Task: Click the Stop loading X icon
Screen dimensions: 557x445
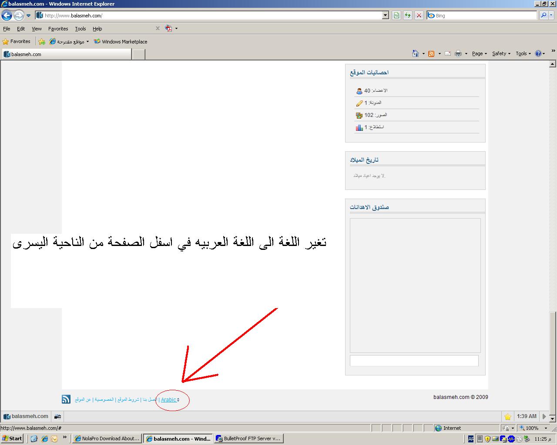Action: click(419, 16)
